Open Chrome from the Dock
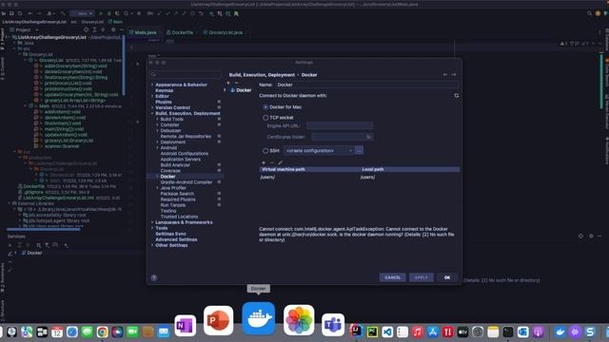 tap(102, 332)
